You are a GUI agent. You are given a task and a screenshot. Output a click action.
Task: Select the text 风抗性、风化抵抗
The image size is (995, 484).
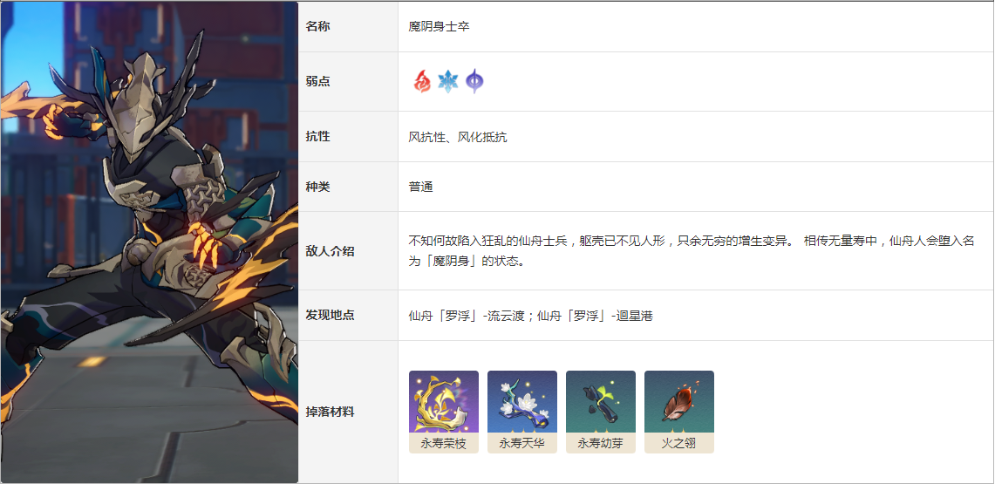(x=458, y=137)
